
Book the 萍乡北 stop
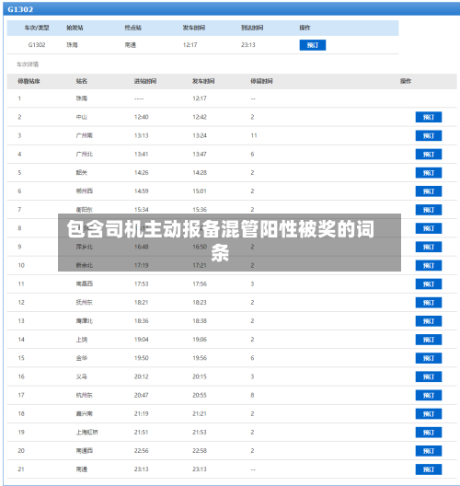pos(429,247)
